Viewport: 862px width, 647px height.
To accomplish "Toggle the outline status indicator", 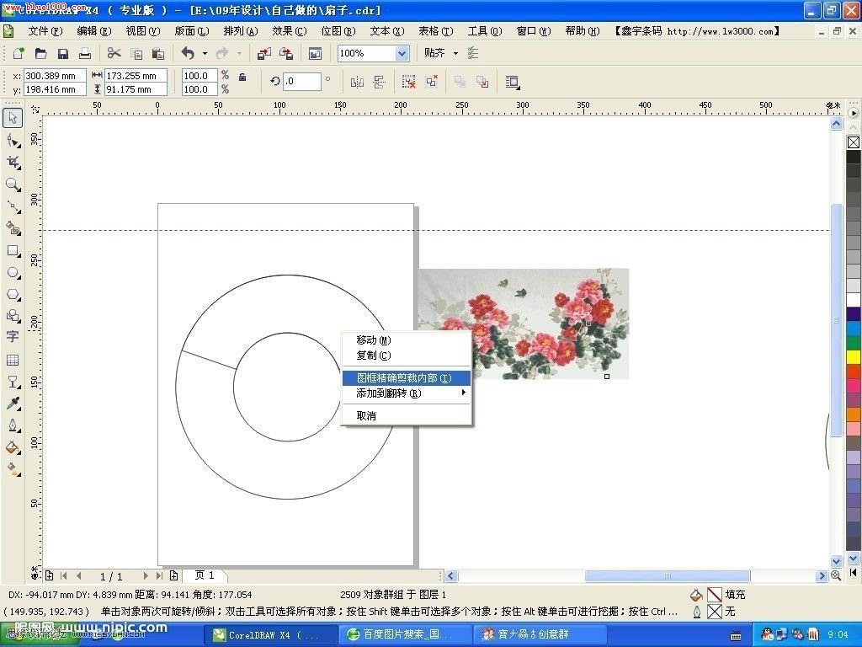I will (x=714, y=611).
